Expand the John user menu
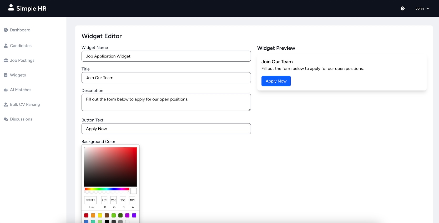The image size is (439, 223). click(422, 8)
